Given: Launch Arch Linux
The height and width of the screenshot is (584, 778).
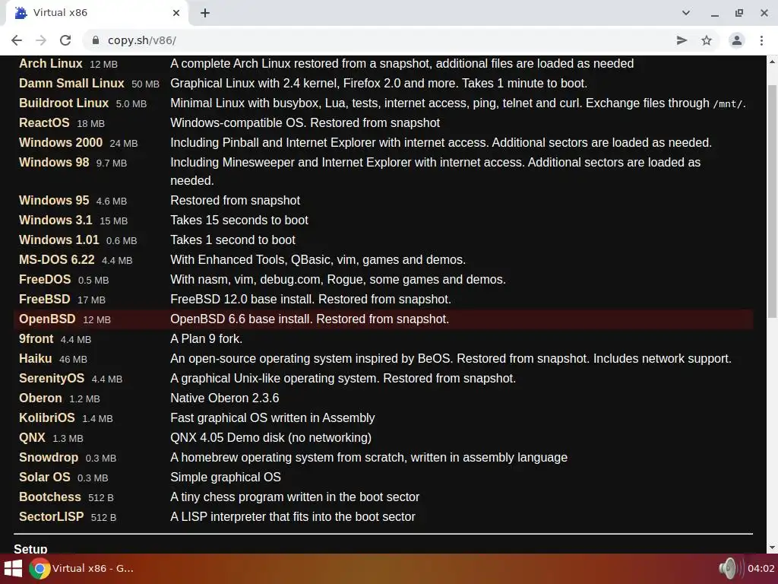Looking at the screenshot, I should click(51, 64).
